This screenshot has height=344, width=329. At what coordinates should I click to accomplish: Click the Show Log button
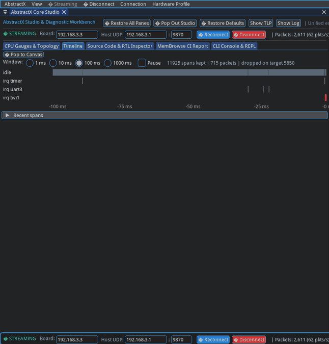[288, 23]
